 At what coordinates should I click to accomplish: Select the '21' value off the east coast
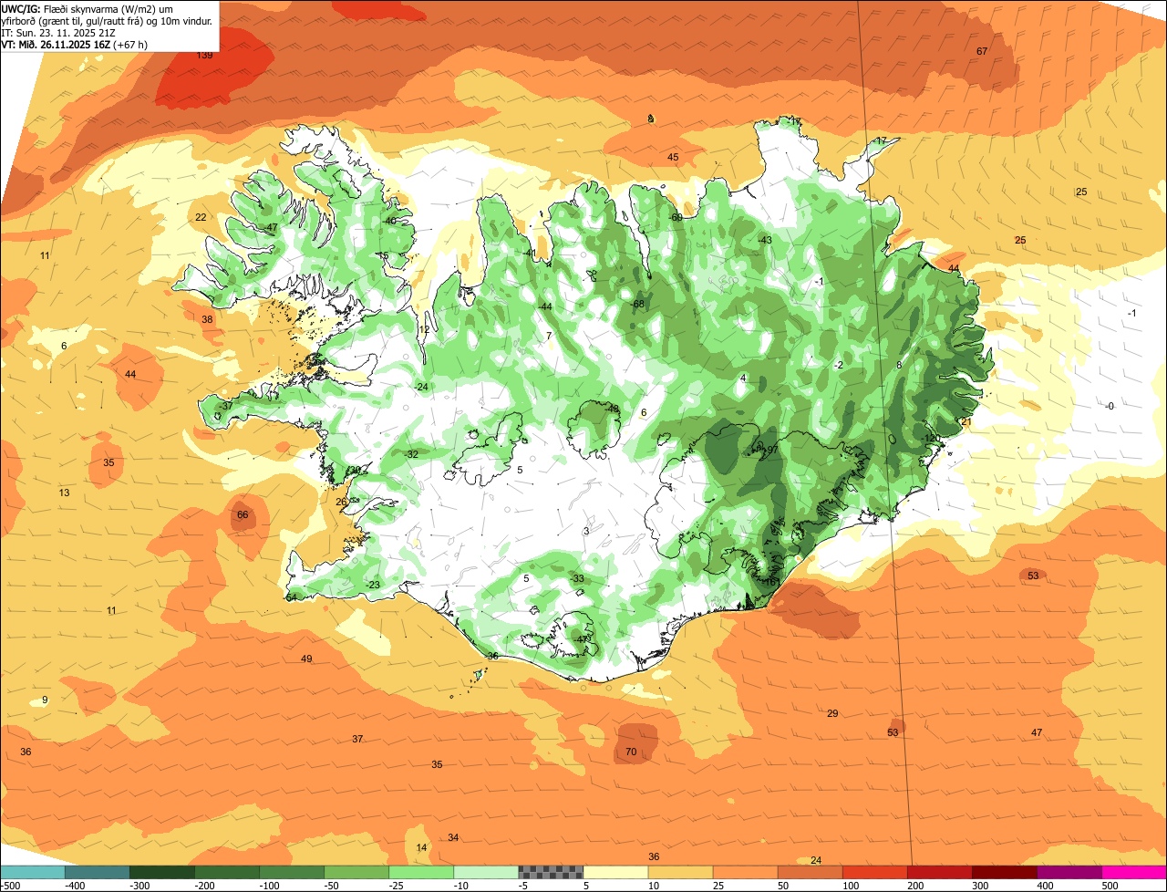pos(966,421)
